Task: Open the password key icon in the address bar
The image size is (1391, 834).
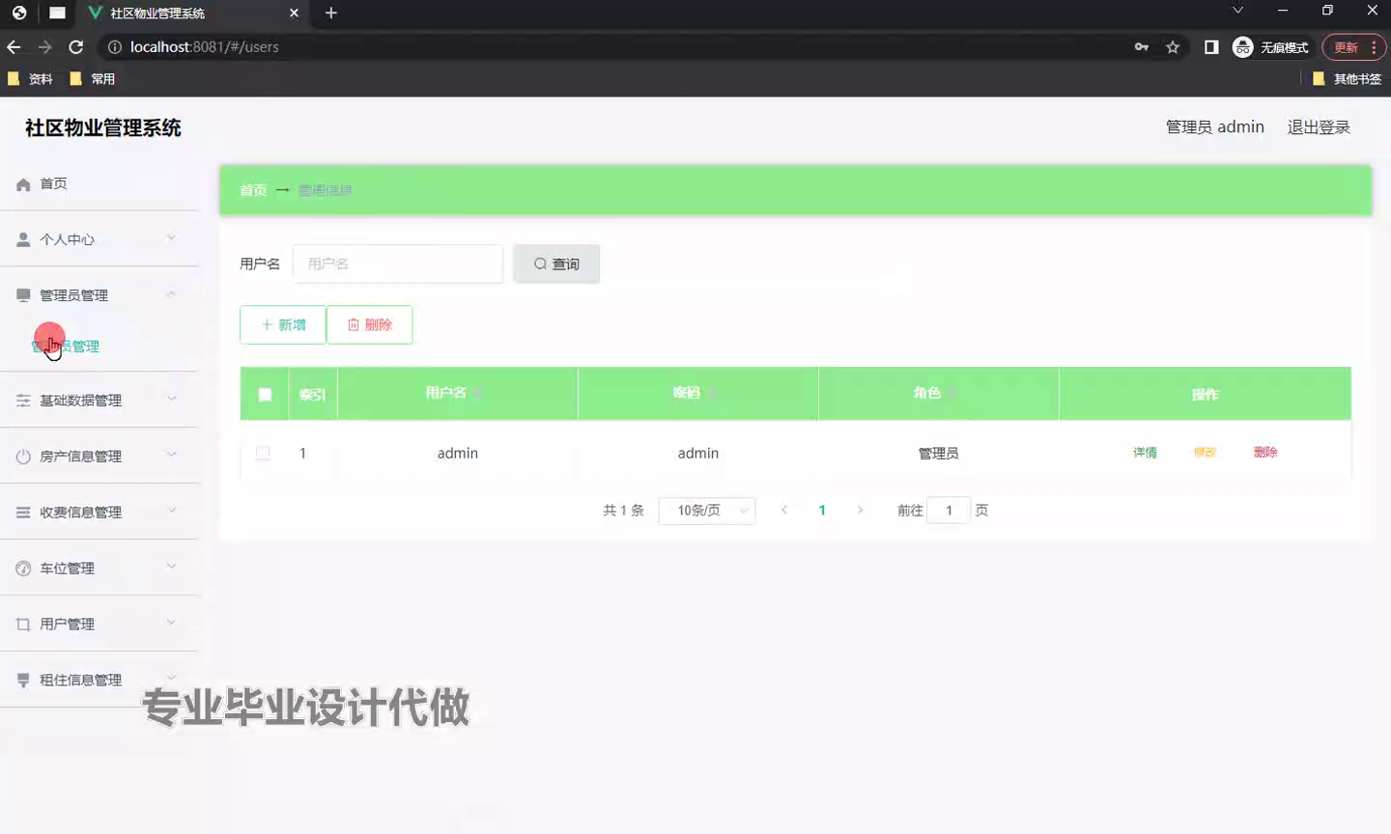Action: point(1142,46)
